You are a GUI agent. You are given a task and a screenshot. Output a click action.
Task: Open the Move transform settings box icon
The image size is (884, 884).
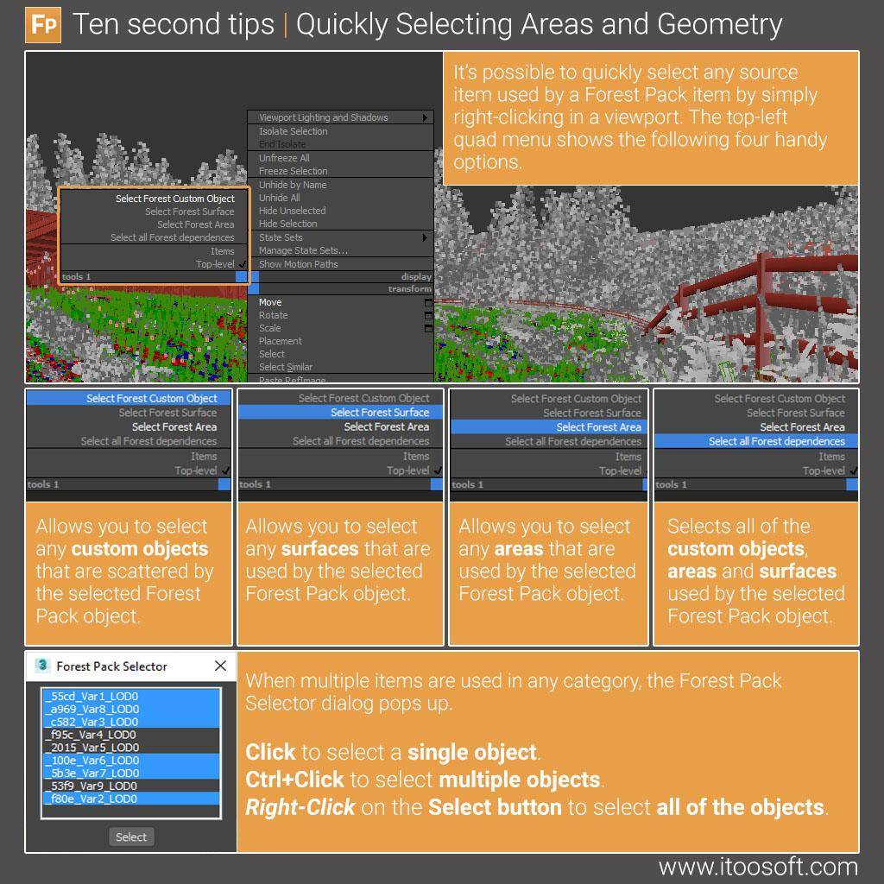(429, 302)
